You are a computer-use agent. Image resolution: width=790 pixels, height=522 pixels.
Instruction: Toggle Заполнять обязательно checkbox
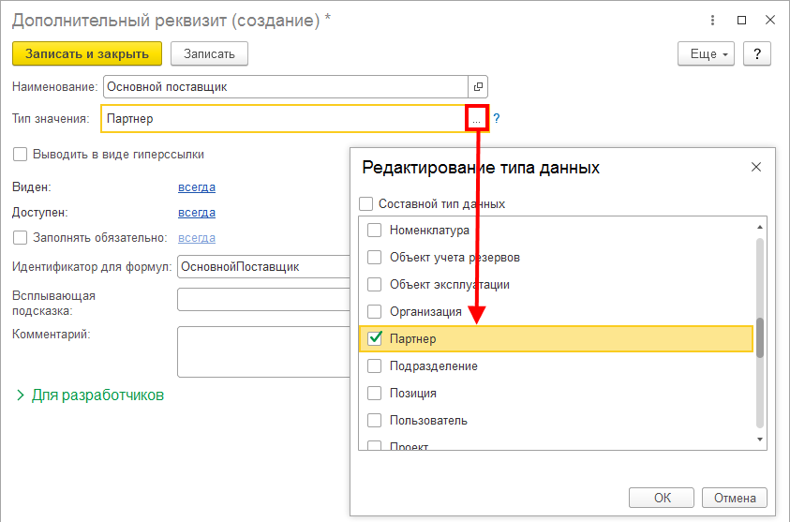pos(21,238)
